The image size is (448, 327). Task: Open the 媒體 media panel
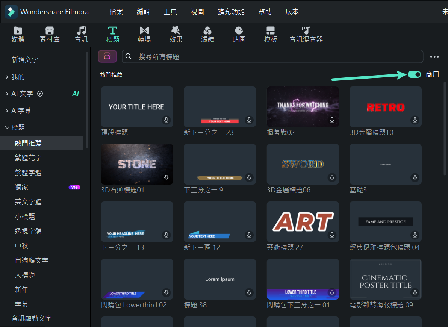point(18,34)
